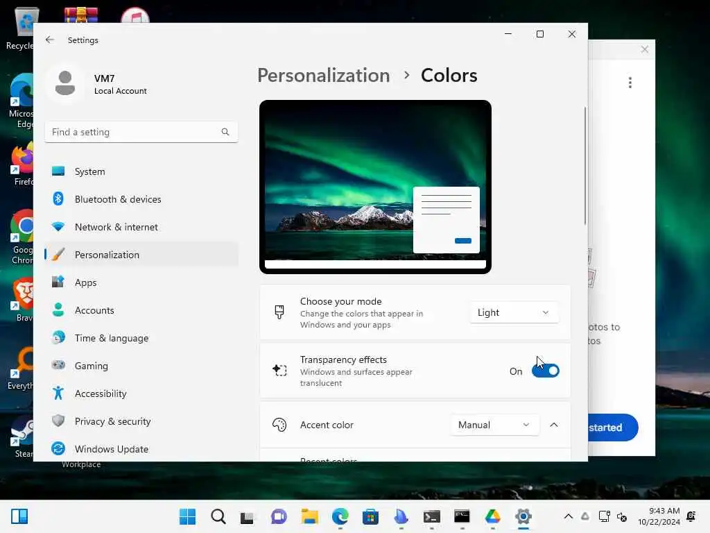
Task: Open File Explorer from the taskbar
Action: coord(310,516)
